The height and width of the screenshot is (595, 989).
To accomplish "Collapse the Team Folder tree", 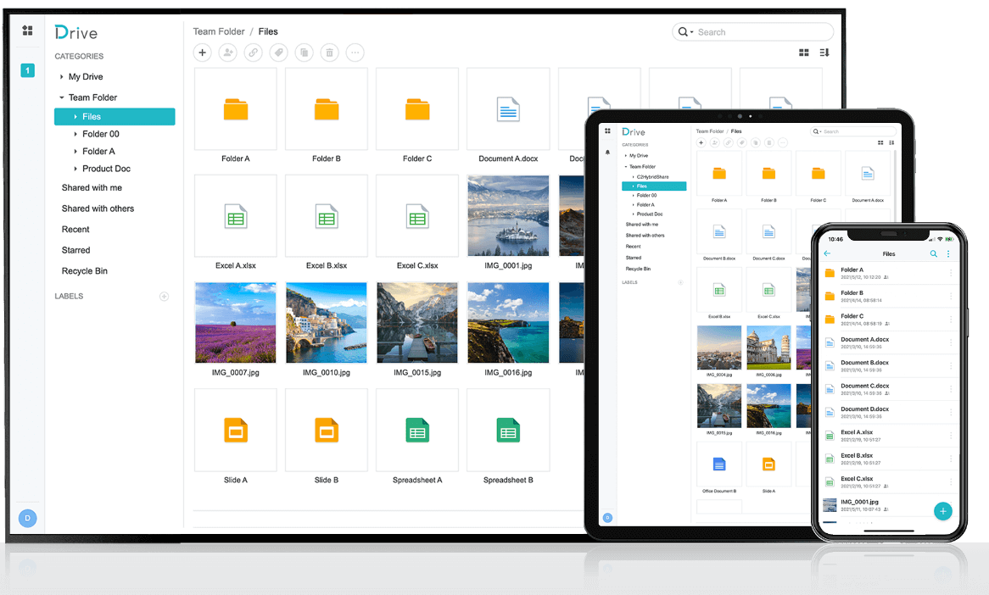I will (60, 97).
